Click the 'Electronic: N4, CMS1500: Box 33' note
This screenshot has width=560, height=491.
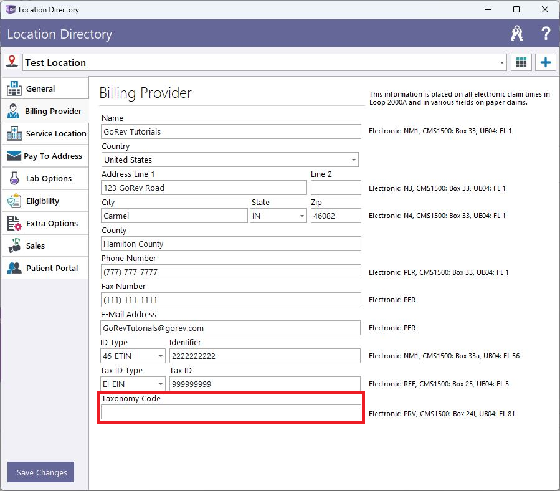pos(437,216)
